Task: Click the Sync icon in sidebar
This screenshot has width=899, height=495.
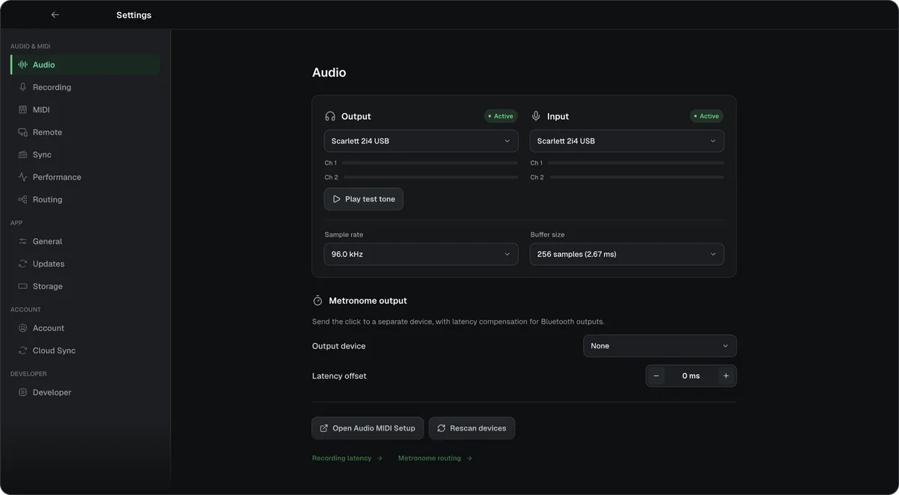Action: (22, 155)
